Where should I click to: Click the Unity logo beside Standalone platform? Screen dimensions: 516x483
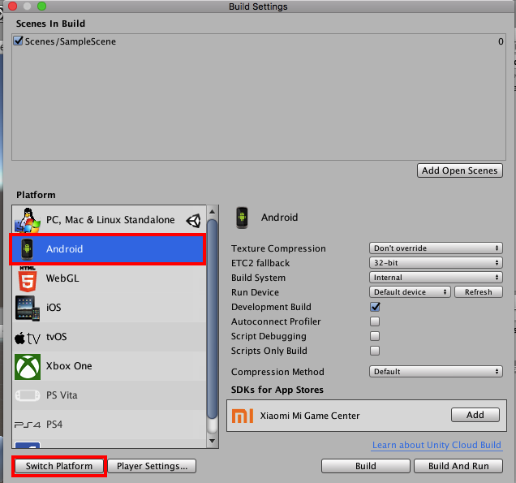tap(193, 221)
